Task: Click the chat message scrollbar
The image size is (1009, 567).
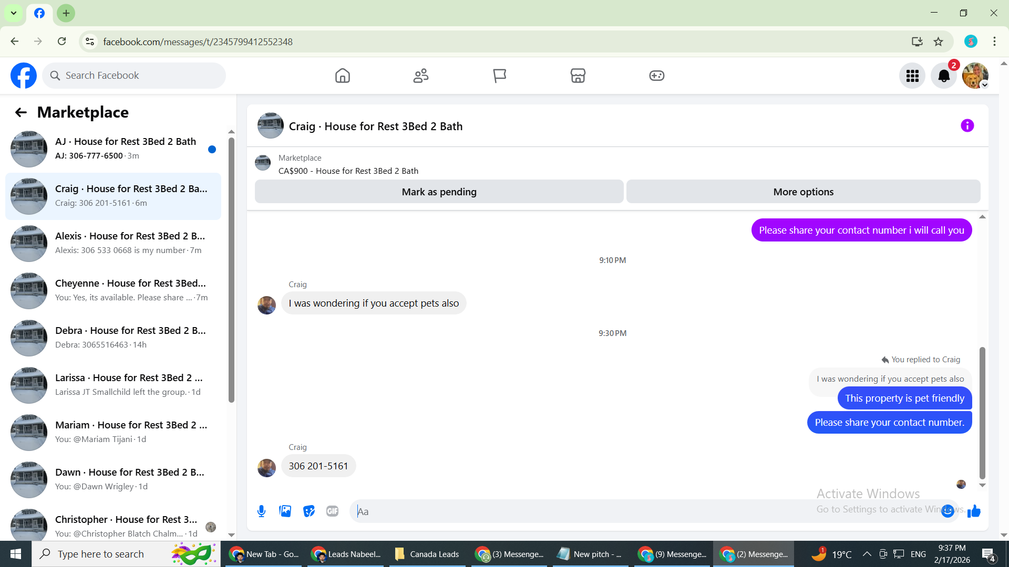Action: [982, 412]
